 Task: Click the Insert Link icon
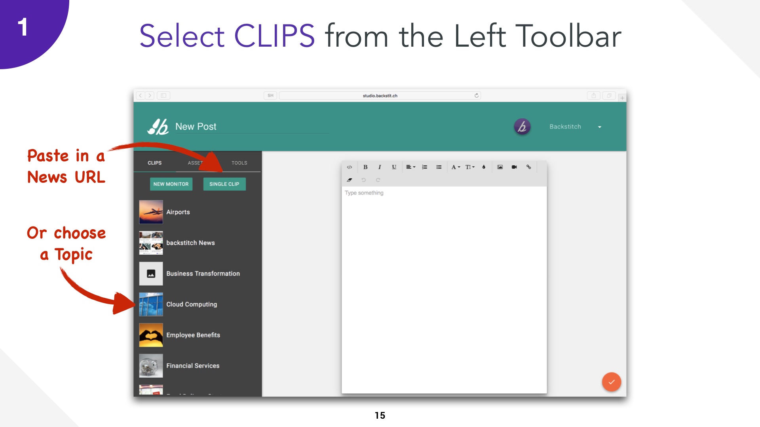click(x=529, y=167)
